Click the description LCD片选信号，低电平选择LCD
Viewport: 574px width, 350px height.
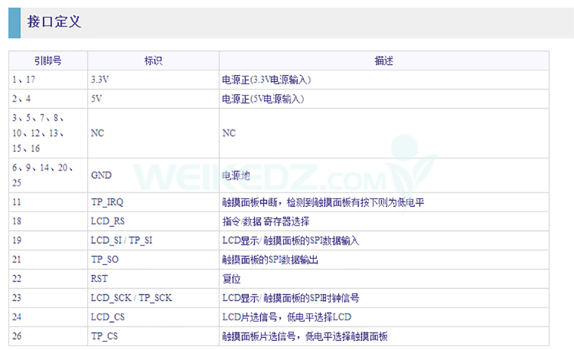click(286, 317)
